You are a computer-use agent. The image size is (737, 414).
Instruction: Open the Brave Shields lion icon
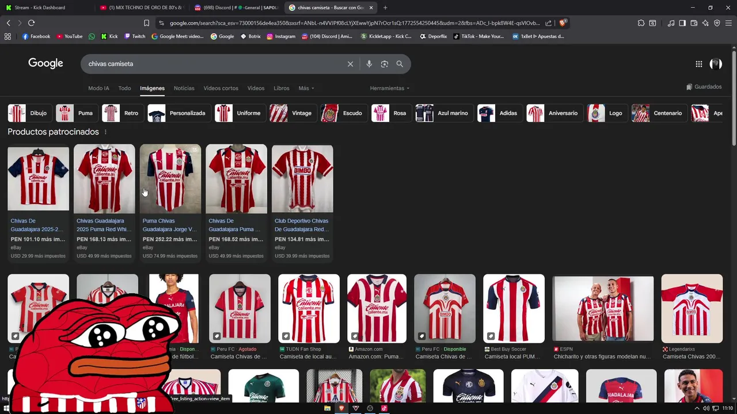click(563, 23)
